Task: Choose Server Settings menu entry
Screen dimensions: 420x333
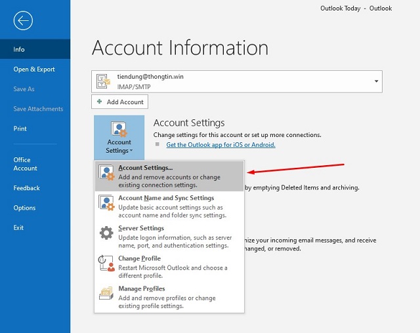Action: 169,237
